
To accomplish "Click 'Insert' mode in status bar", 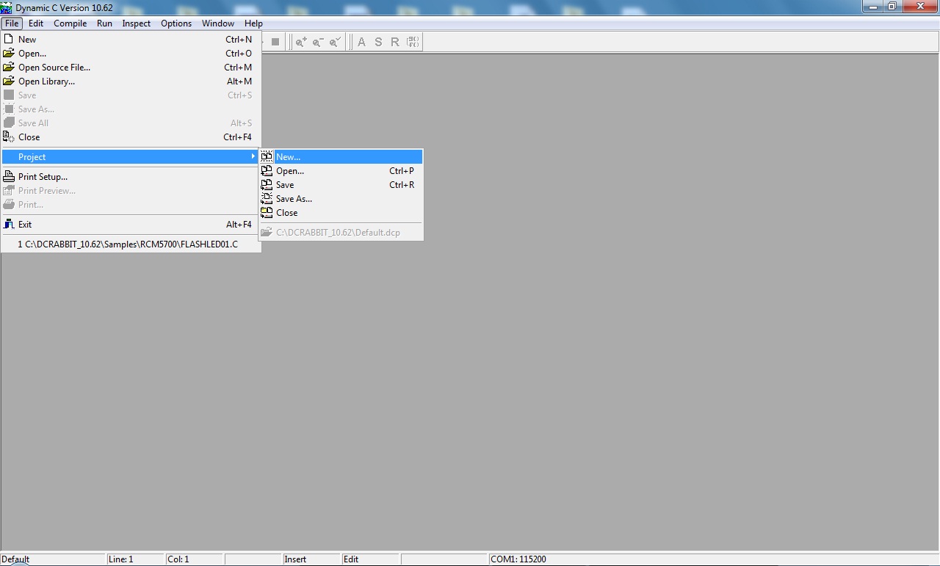I will point(295,559).
